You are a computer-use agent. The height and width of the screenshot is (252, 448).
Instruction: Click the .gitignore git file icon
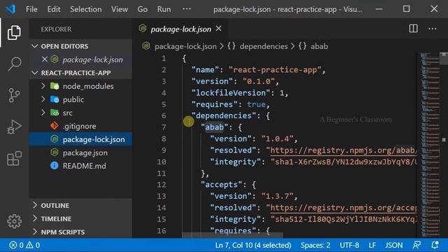[x=55, y=126]
